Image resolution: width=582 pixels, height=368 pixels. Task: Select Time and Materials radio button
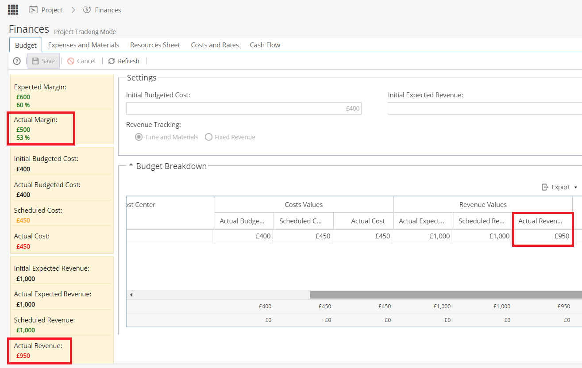[x=139, y=137]
